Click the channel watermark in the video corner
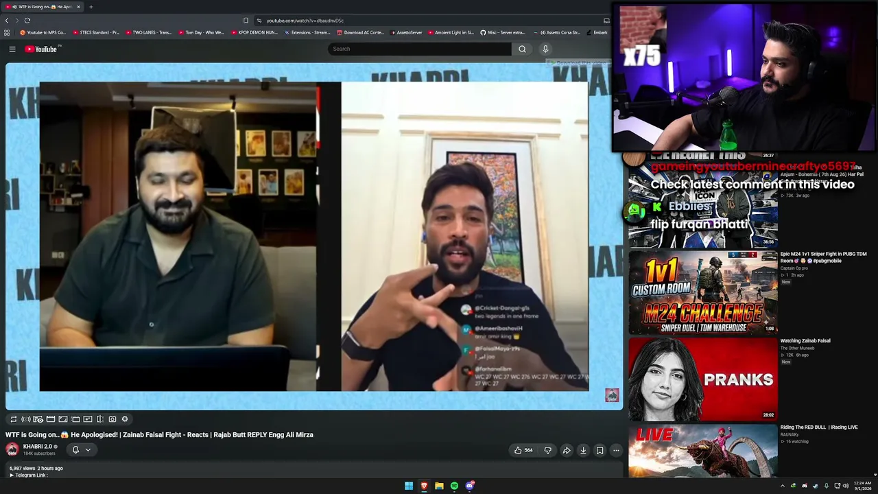Viewport: 878px width, 494px height. 612,395
